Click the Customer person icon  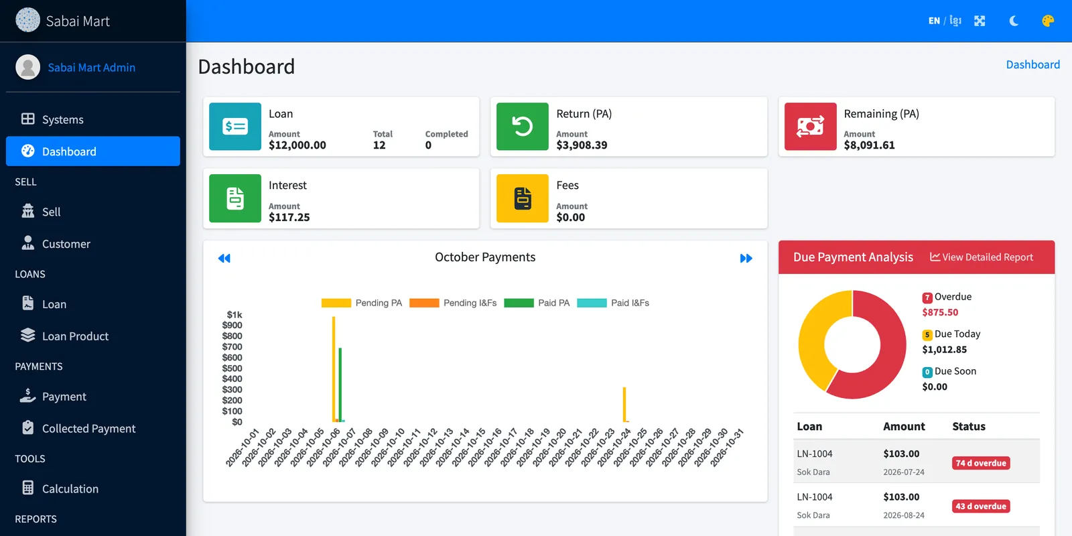click(27, 243)
